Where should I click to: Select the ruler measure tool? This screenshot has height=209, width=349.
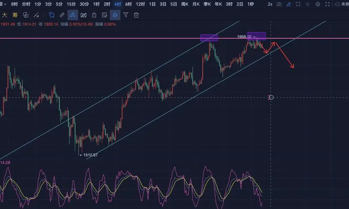(62, 15)
